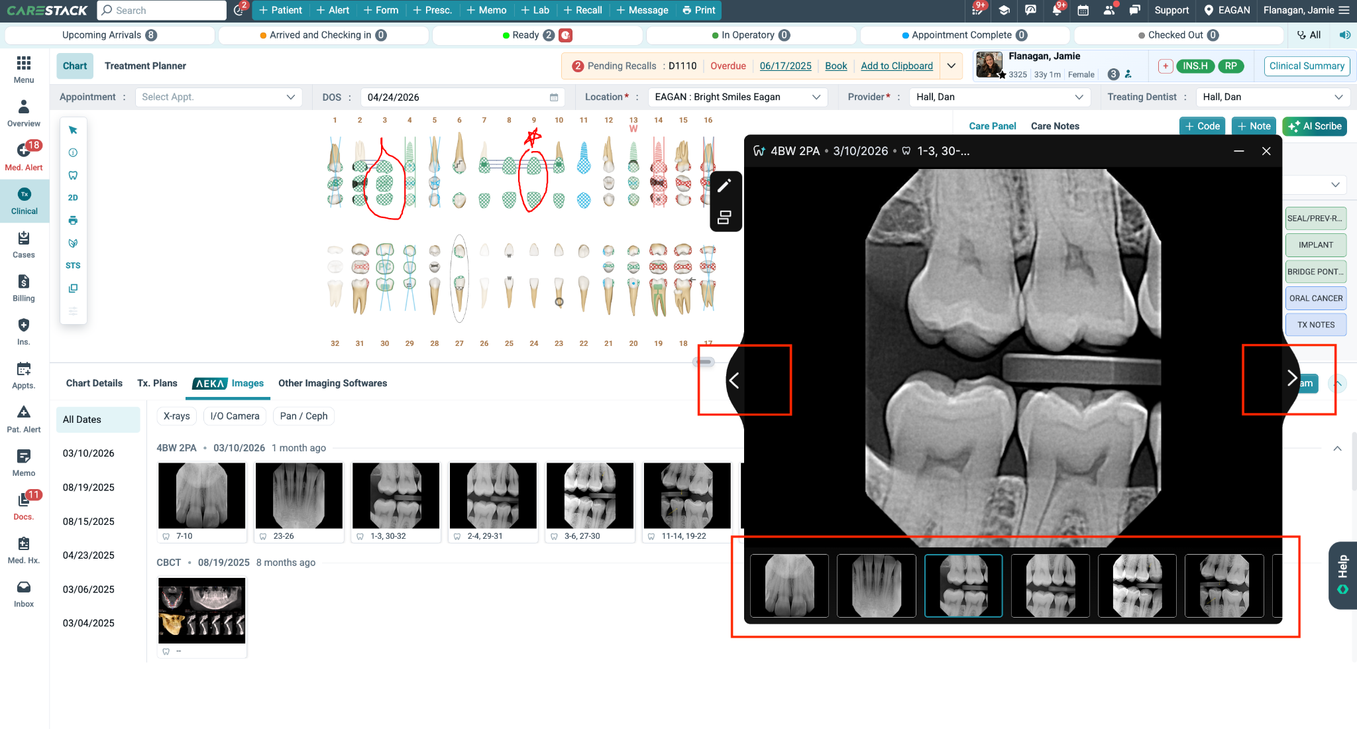Switch to Treatment Planner tab
The height and width of the screenshot is (729, 1357).
145,66
